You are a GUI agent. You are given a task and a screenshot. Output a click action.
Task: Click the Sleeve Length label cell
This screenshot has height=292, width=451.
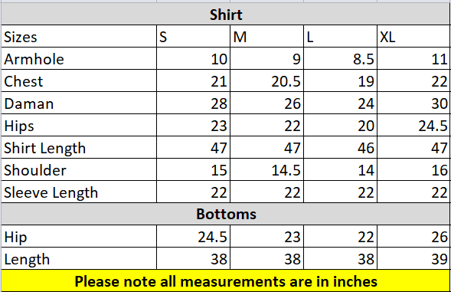[79, 192]
